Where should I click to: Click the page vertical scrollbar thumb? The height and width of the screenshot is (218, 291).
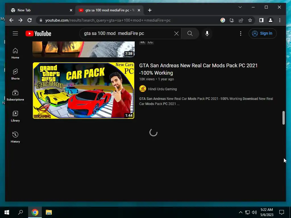click(x=283, y=118)
